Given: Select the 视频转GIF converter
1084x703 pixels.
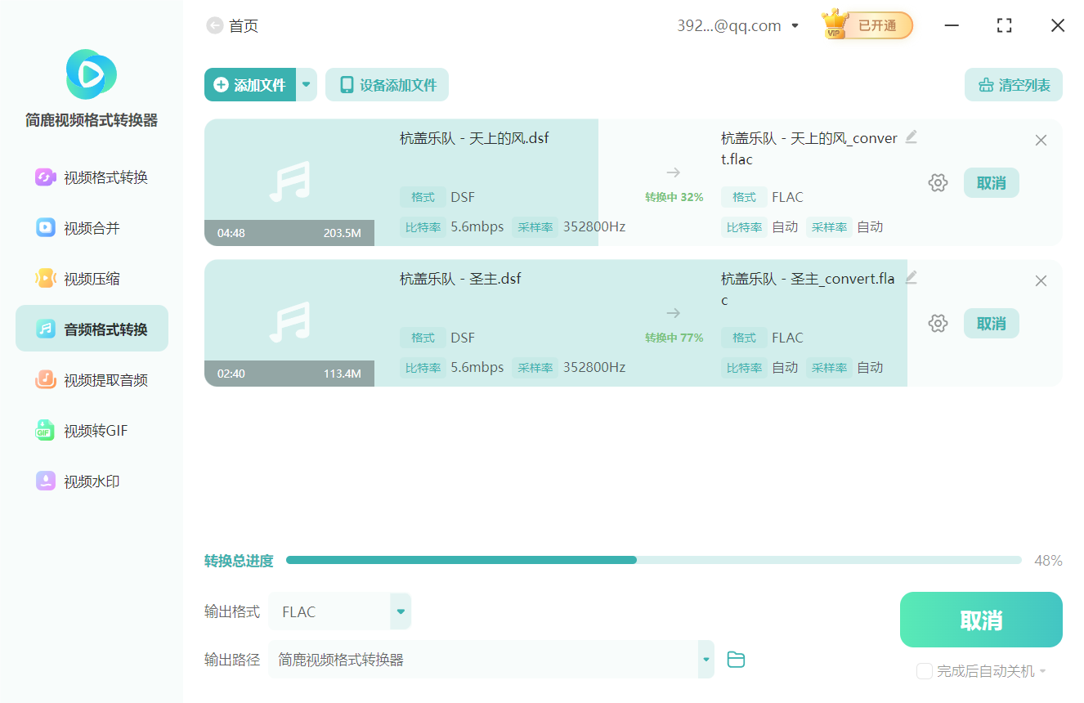Looking at the screenshot, I should [x=91, y=430].
